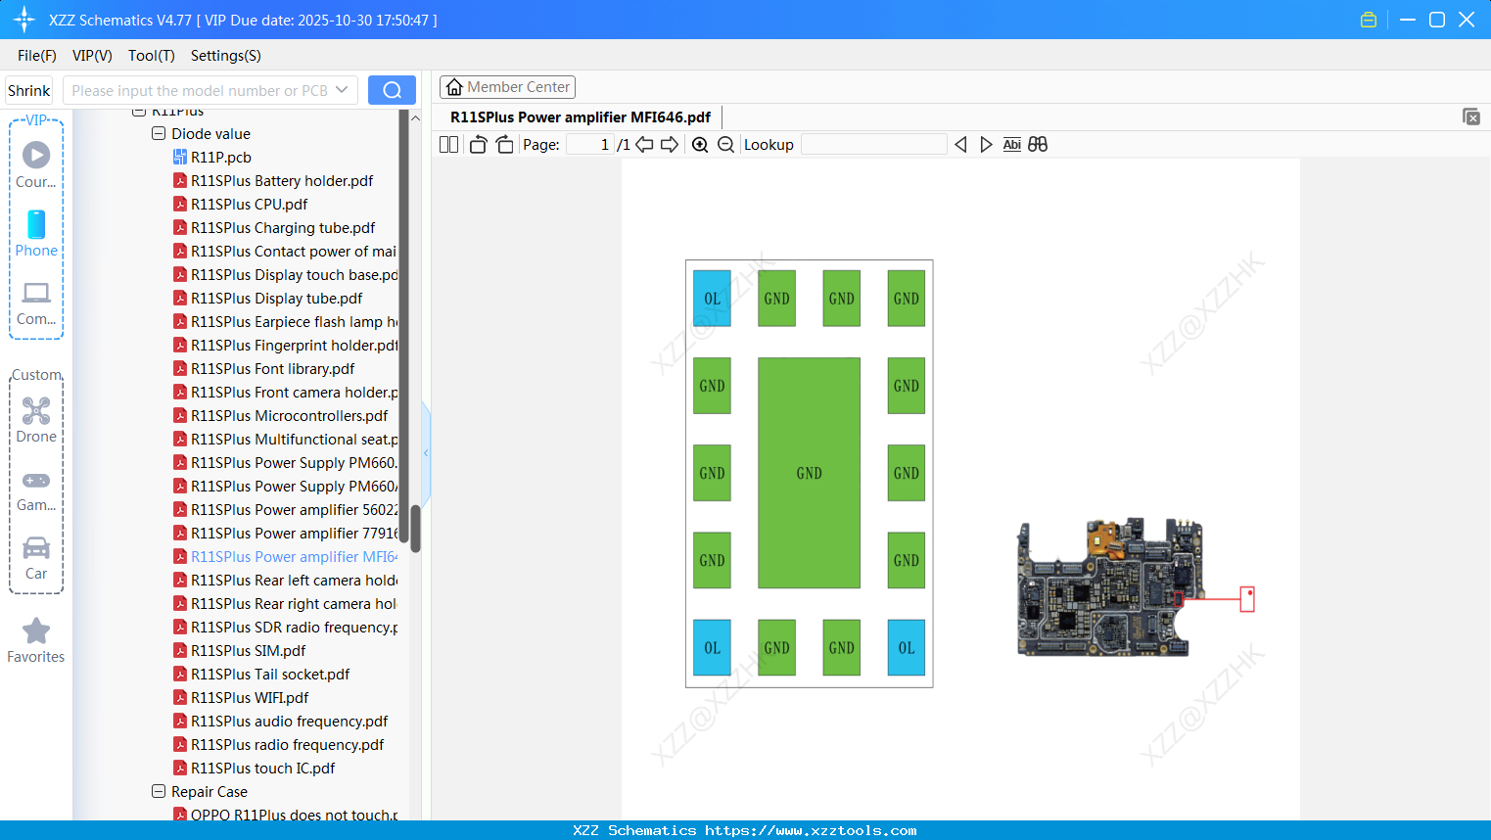The width and height of the screenshot is (1491, 840).
Task: Collapse the Repair Case tree node
Action: pyautogui.click(x=159, y=792)
